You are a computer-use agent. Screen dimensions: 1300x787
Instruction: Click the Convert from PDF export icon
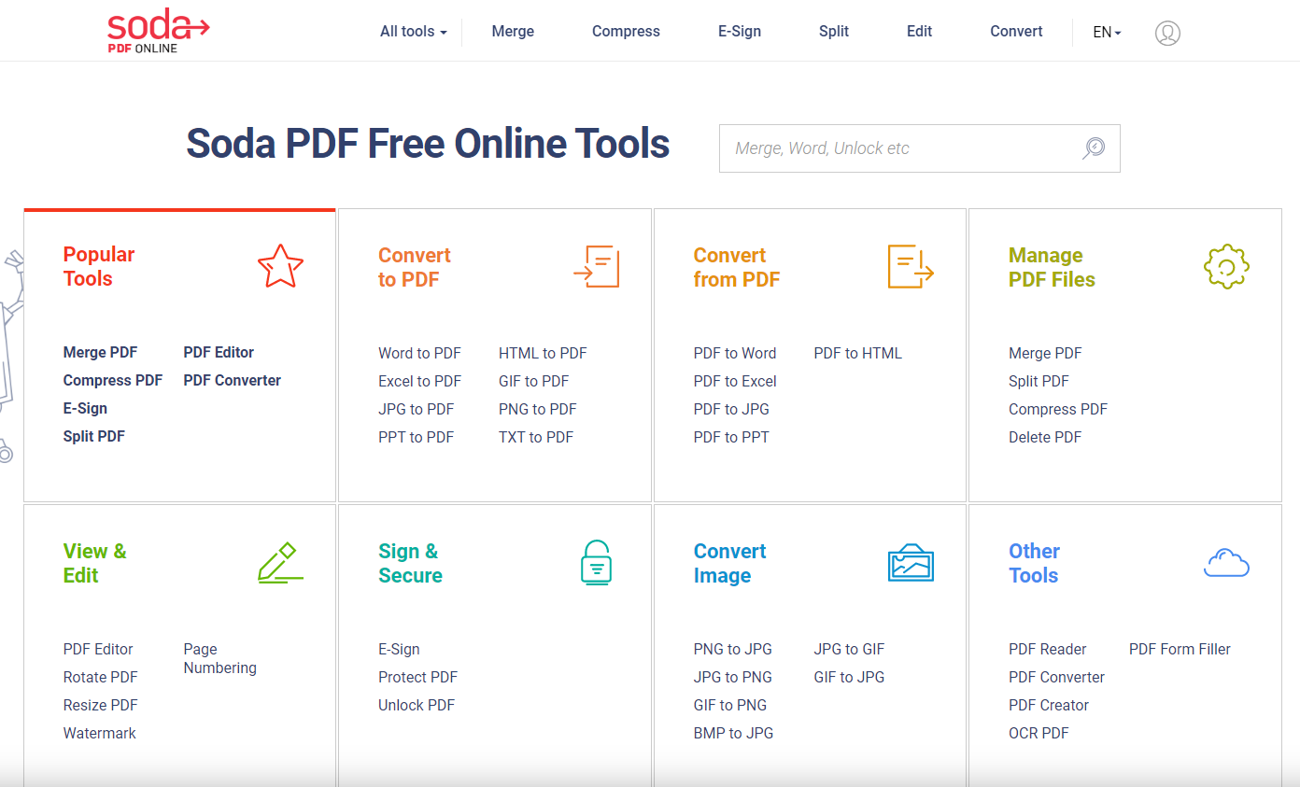click(910, 265)
